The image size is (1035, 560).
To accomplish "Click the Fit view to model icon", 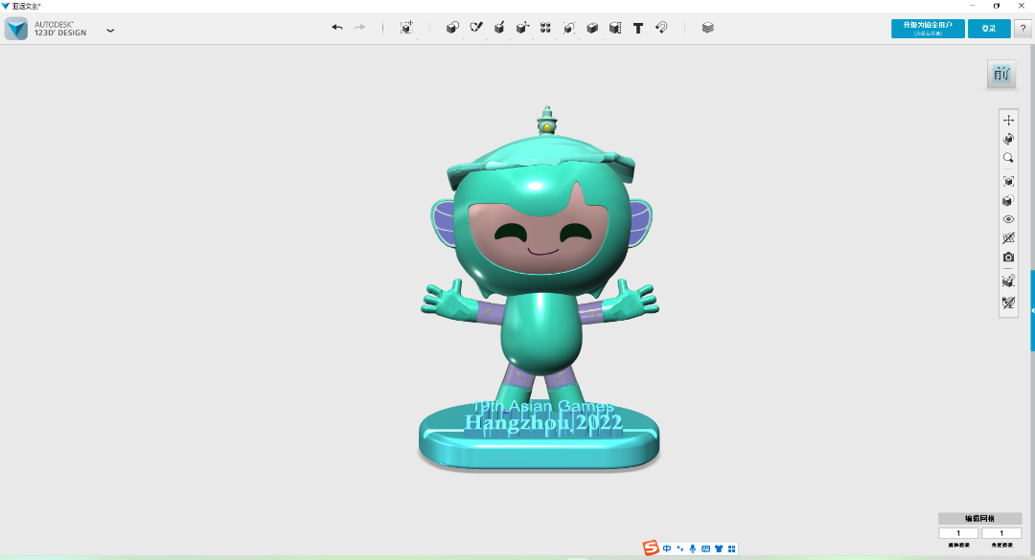I will coord(1008,181).
